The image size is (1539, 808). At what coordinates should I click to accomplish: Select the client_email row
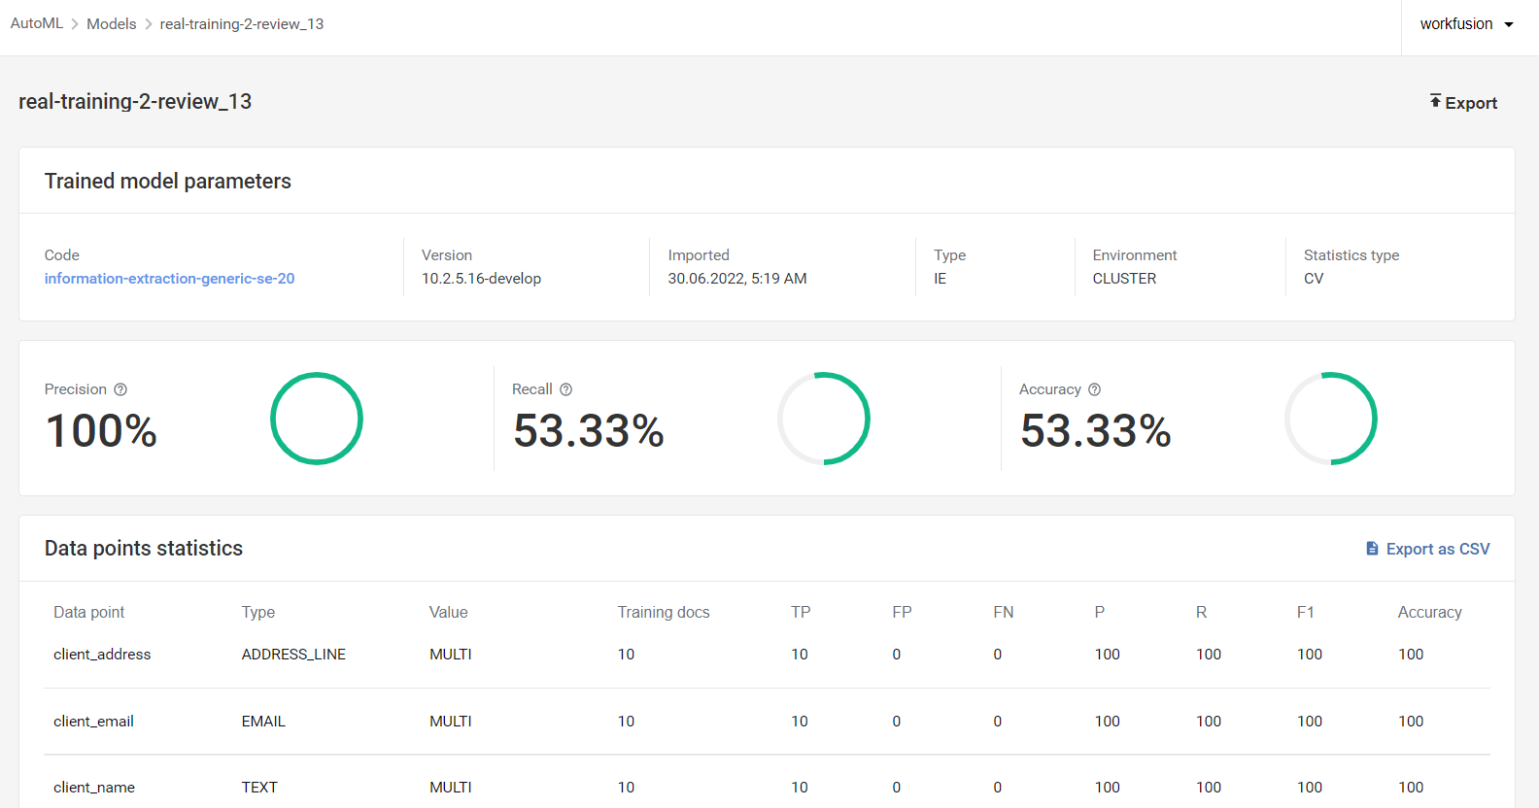[768, 722]
